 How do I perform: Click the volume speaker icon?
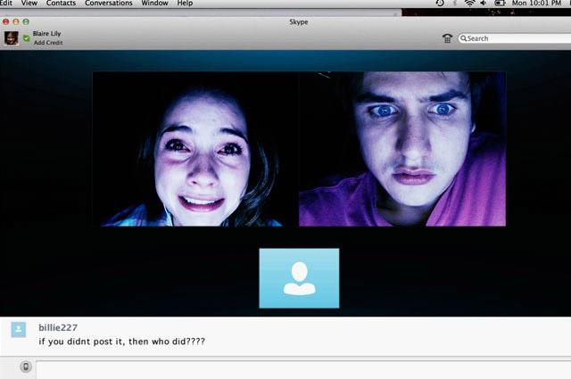(484, 3)
